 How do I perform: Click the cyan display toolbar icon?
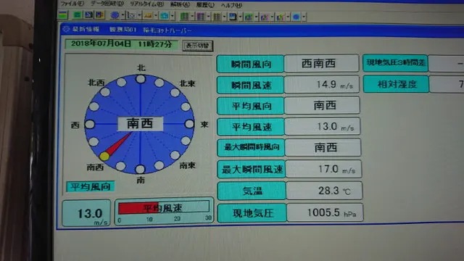[165, 16]
